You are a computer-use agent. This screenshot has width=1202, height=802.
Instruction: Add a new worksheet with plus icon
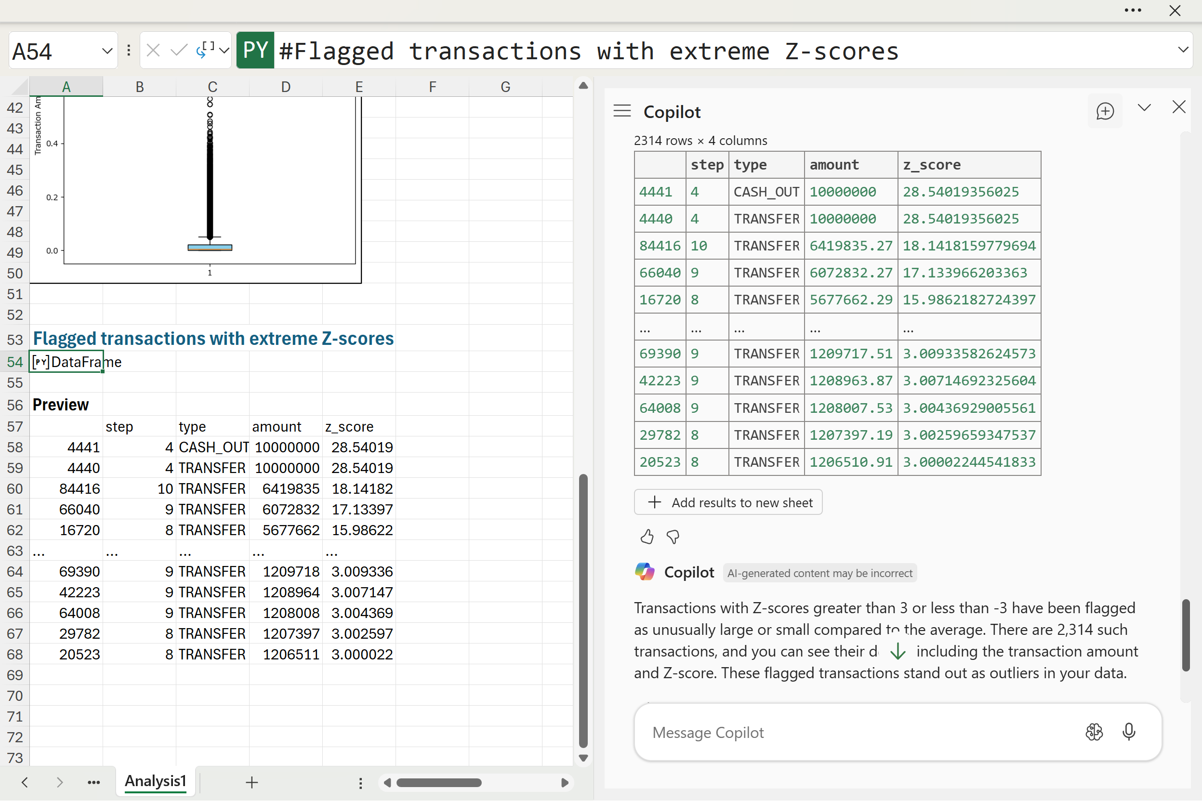coord(251,783)
